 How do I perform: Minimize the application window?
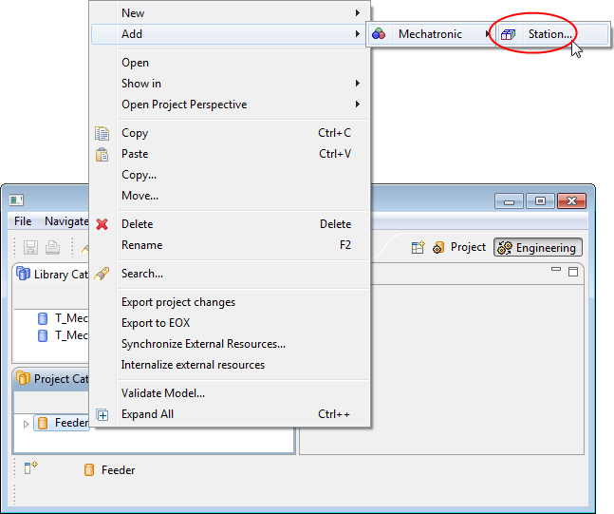pos(509,201)
